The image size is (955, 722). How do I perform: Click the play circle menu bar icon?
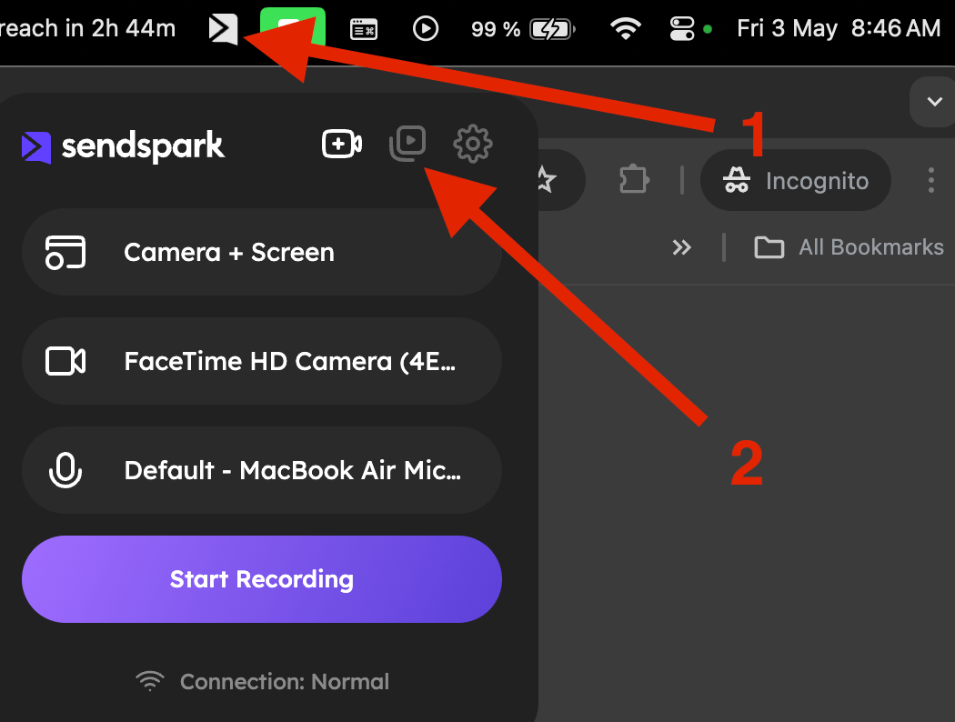pos(425,28)
